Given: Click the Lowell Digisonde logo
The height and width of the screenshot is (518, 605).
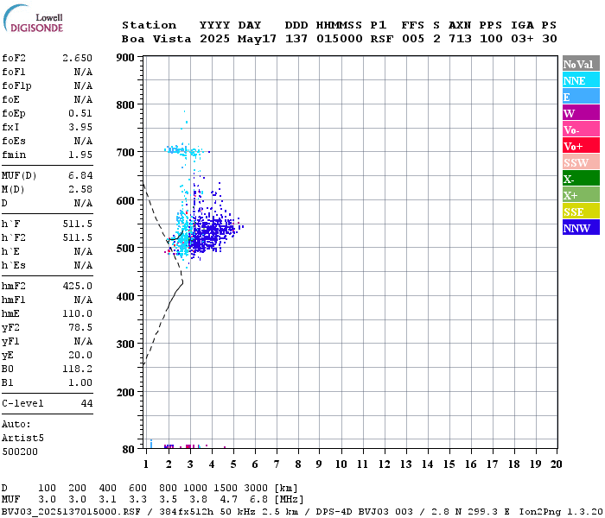Looking at the screenshot, I should [x=33, y=18].
